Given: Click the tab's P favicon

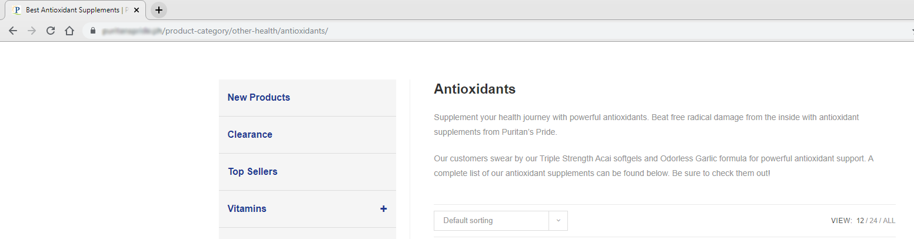Looking at the screenshot, I should click(16, 10).
